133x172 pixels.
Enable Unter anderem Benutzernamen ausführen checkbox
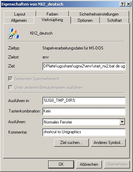tap(10, 88)
